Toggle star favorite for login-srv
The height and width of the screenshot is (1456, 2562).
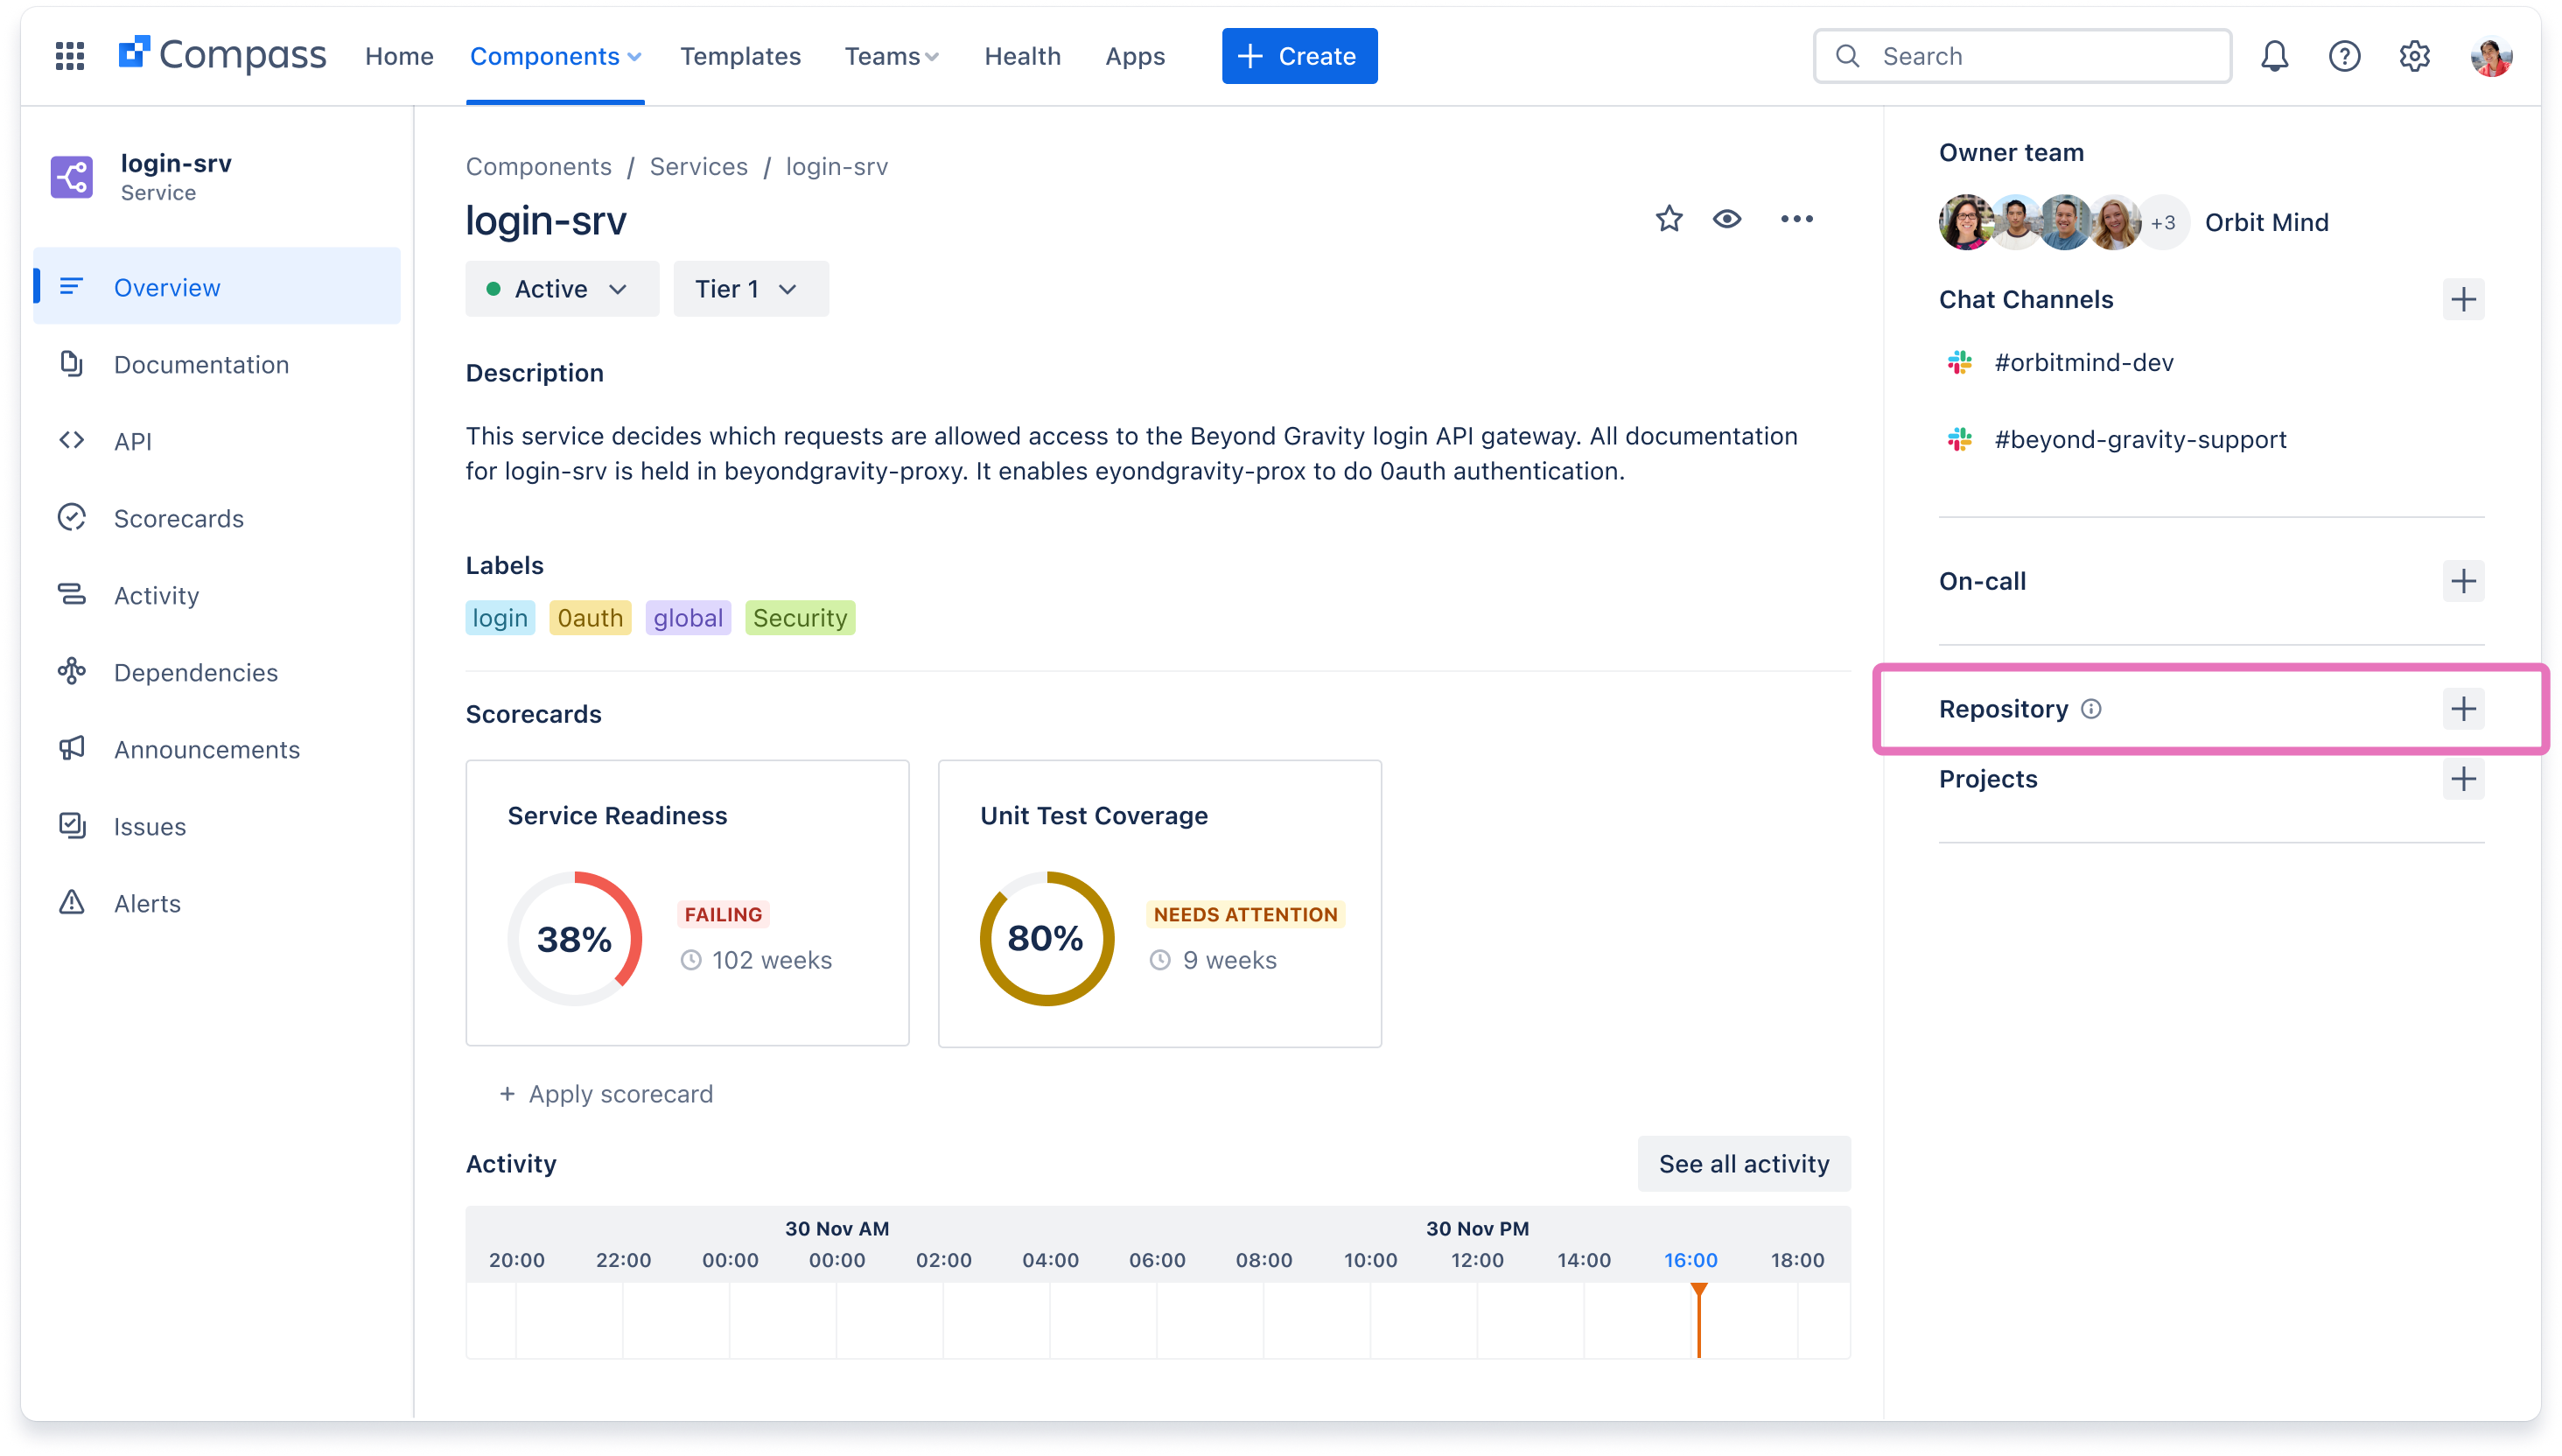[1668, 218]
